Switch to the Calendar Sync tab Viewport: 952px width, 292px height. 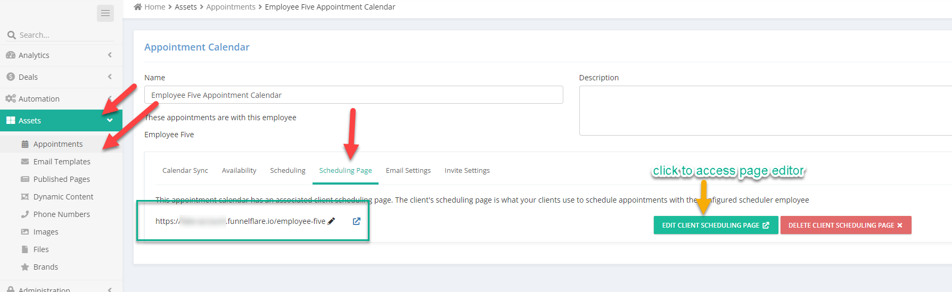click(x=185, y=171)
